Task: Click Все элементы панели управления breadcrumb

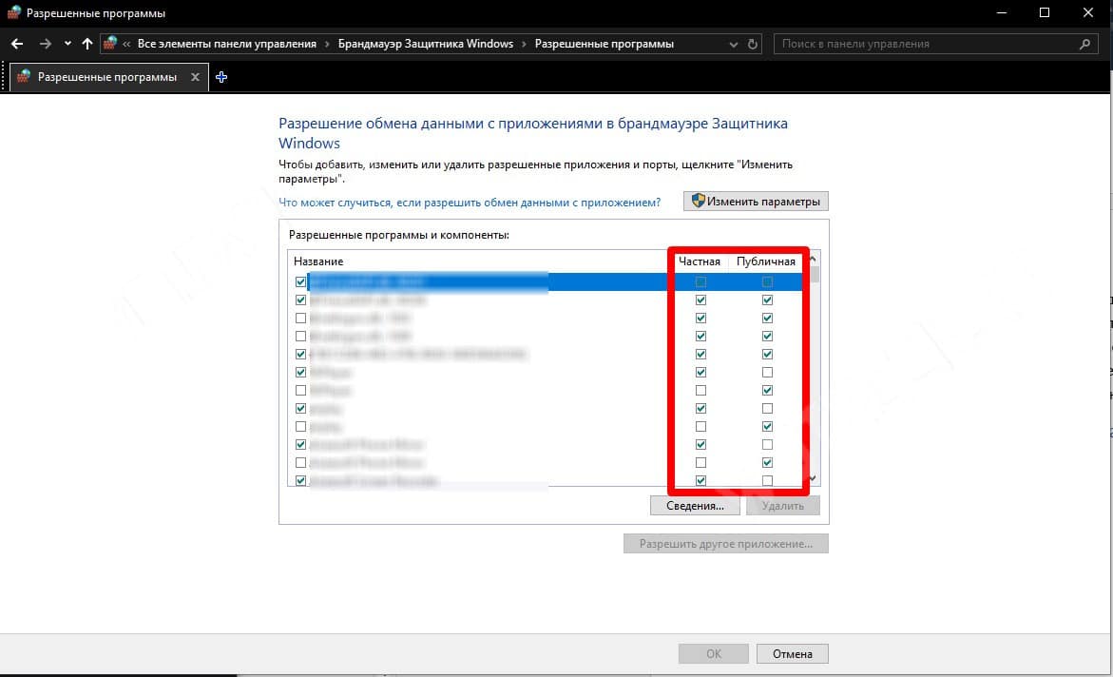Action: click(x=227, y=44)
